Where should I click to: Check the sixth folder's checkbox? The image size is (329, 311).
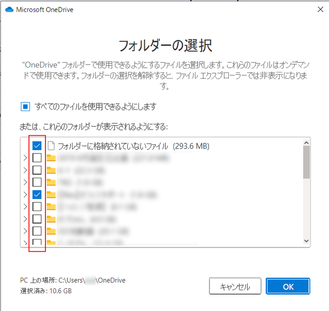coord(37,219)
